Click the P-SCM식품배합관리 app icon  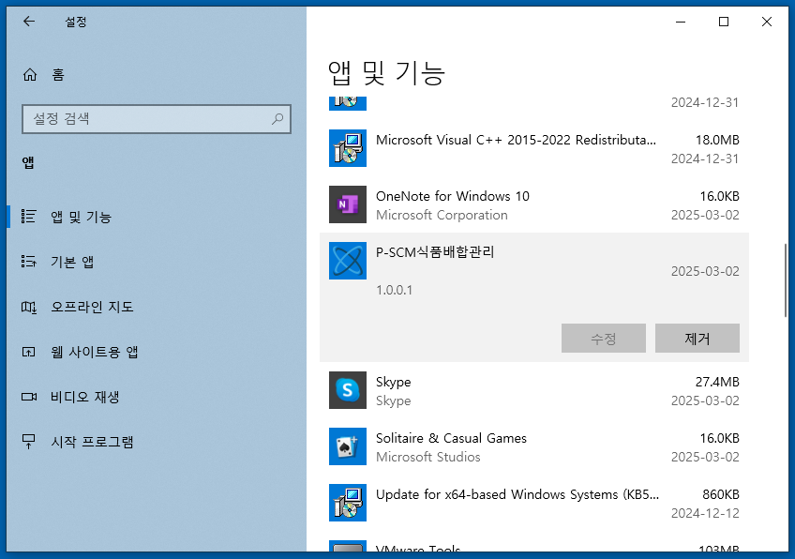pos(347,261)
